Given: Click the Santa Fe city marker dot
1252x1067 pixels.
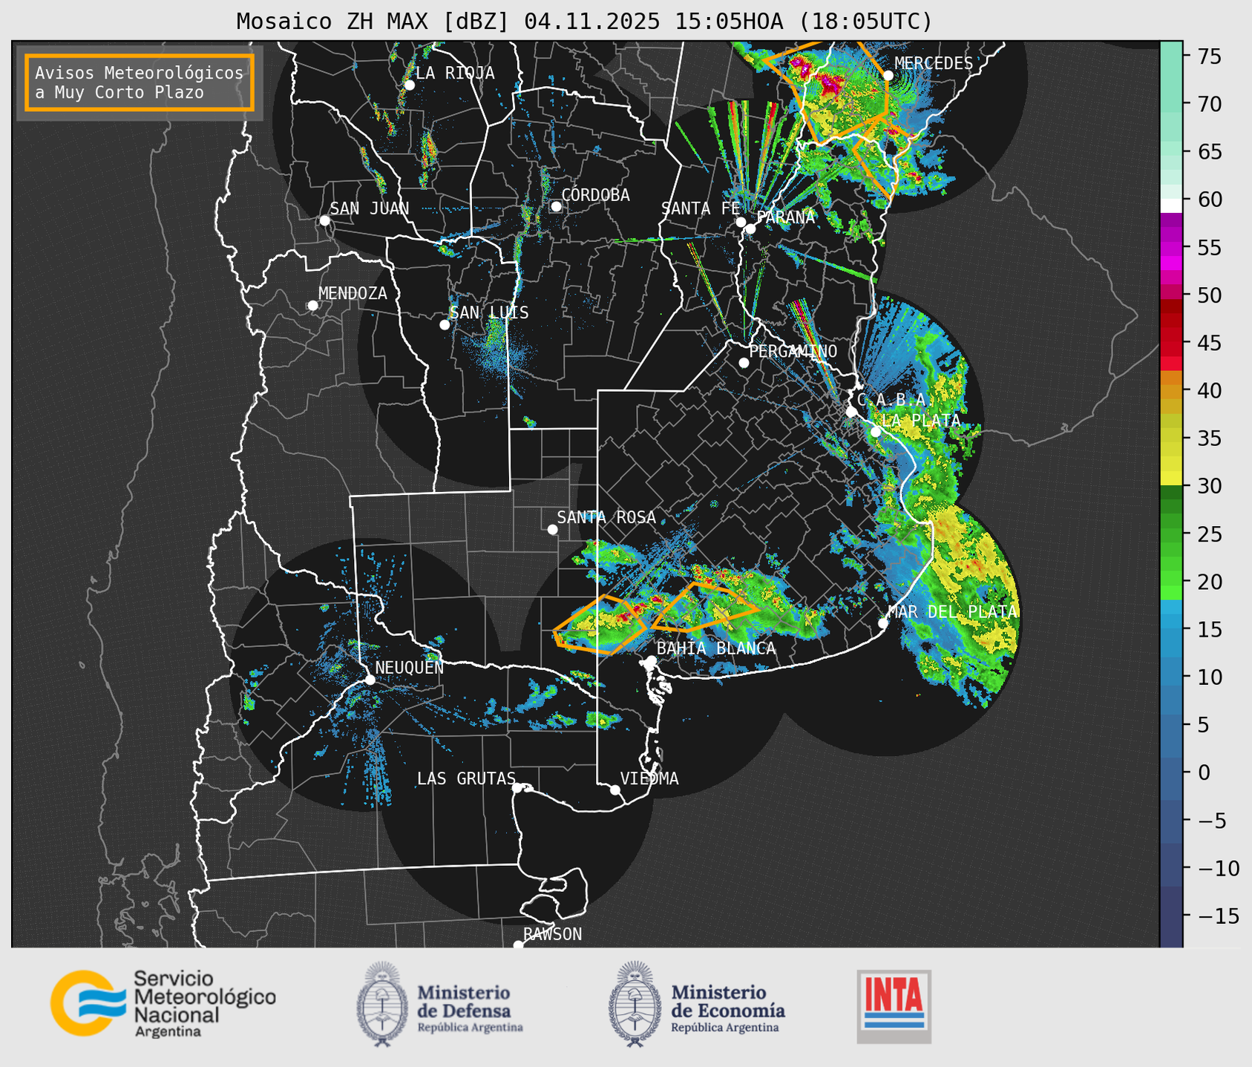Looking at the screenshot, I should 741,222.
